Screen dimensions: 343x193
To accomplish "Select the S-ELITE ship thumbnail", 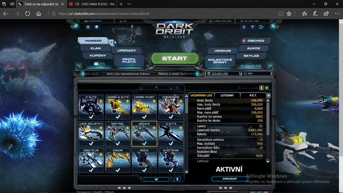I will click(171, 134).
